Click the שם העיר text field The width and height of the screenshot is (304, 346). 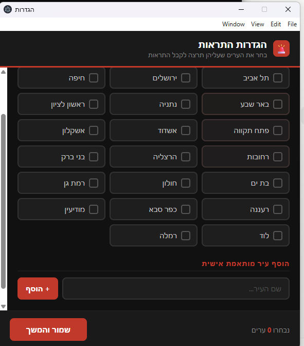click(x=176, y=289)
